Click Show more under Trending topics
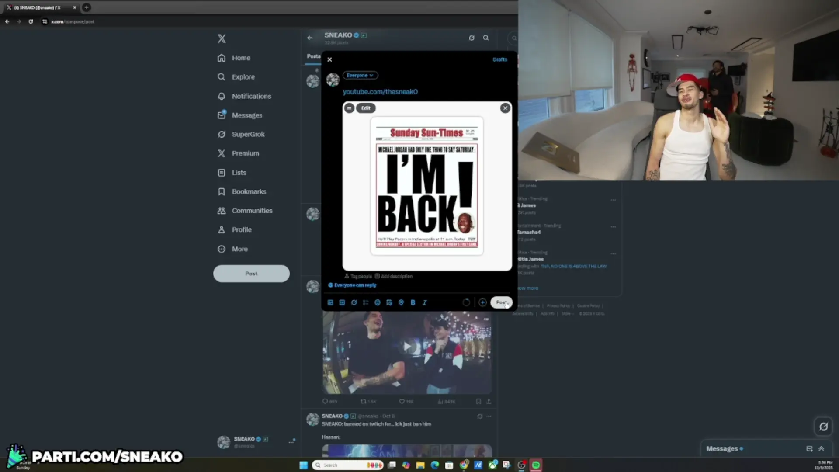 pos(527,288)
